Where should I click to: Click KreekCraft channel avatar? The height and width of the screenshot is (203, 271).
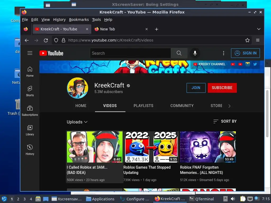[x=78, y=88]
